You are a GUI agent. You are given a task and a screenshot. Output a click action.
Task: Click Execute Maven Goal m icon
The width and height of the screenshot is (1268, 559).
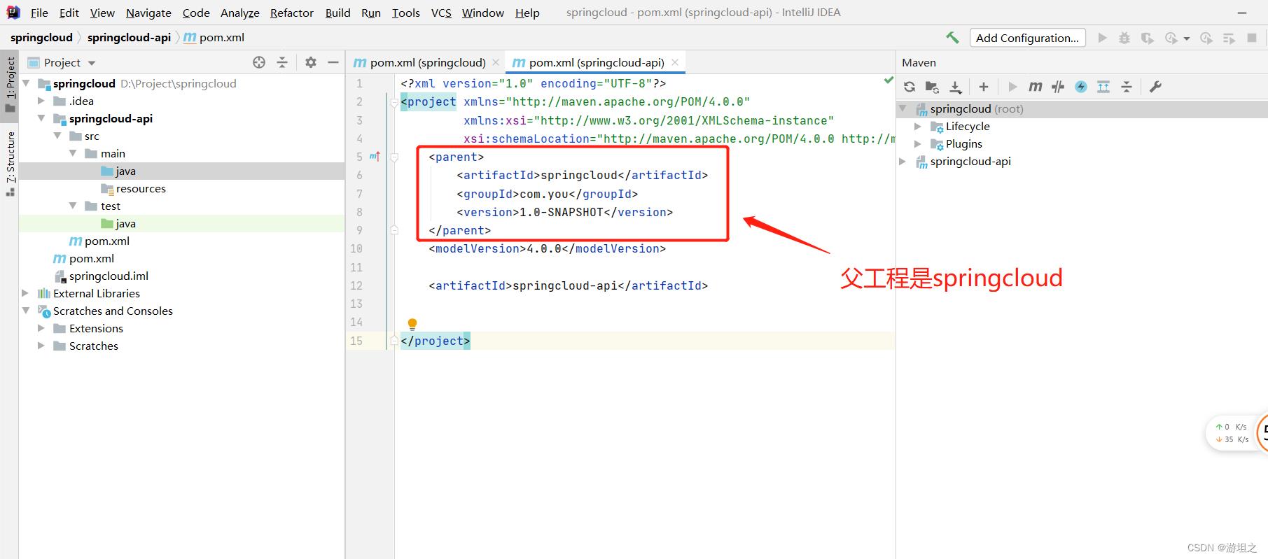1036,87
